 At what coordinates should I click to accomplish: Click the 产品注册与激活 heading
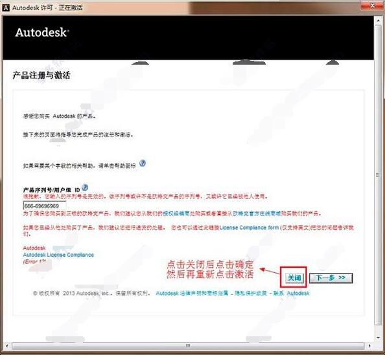point(41,75)
